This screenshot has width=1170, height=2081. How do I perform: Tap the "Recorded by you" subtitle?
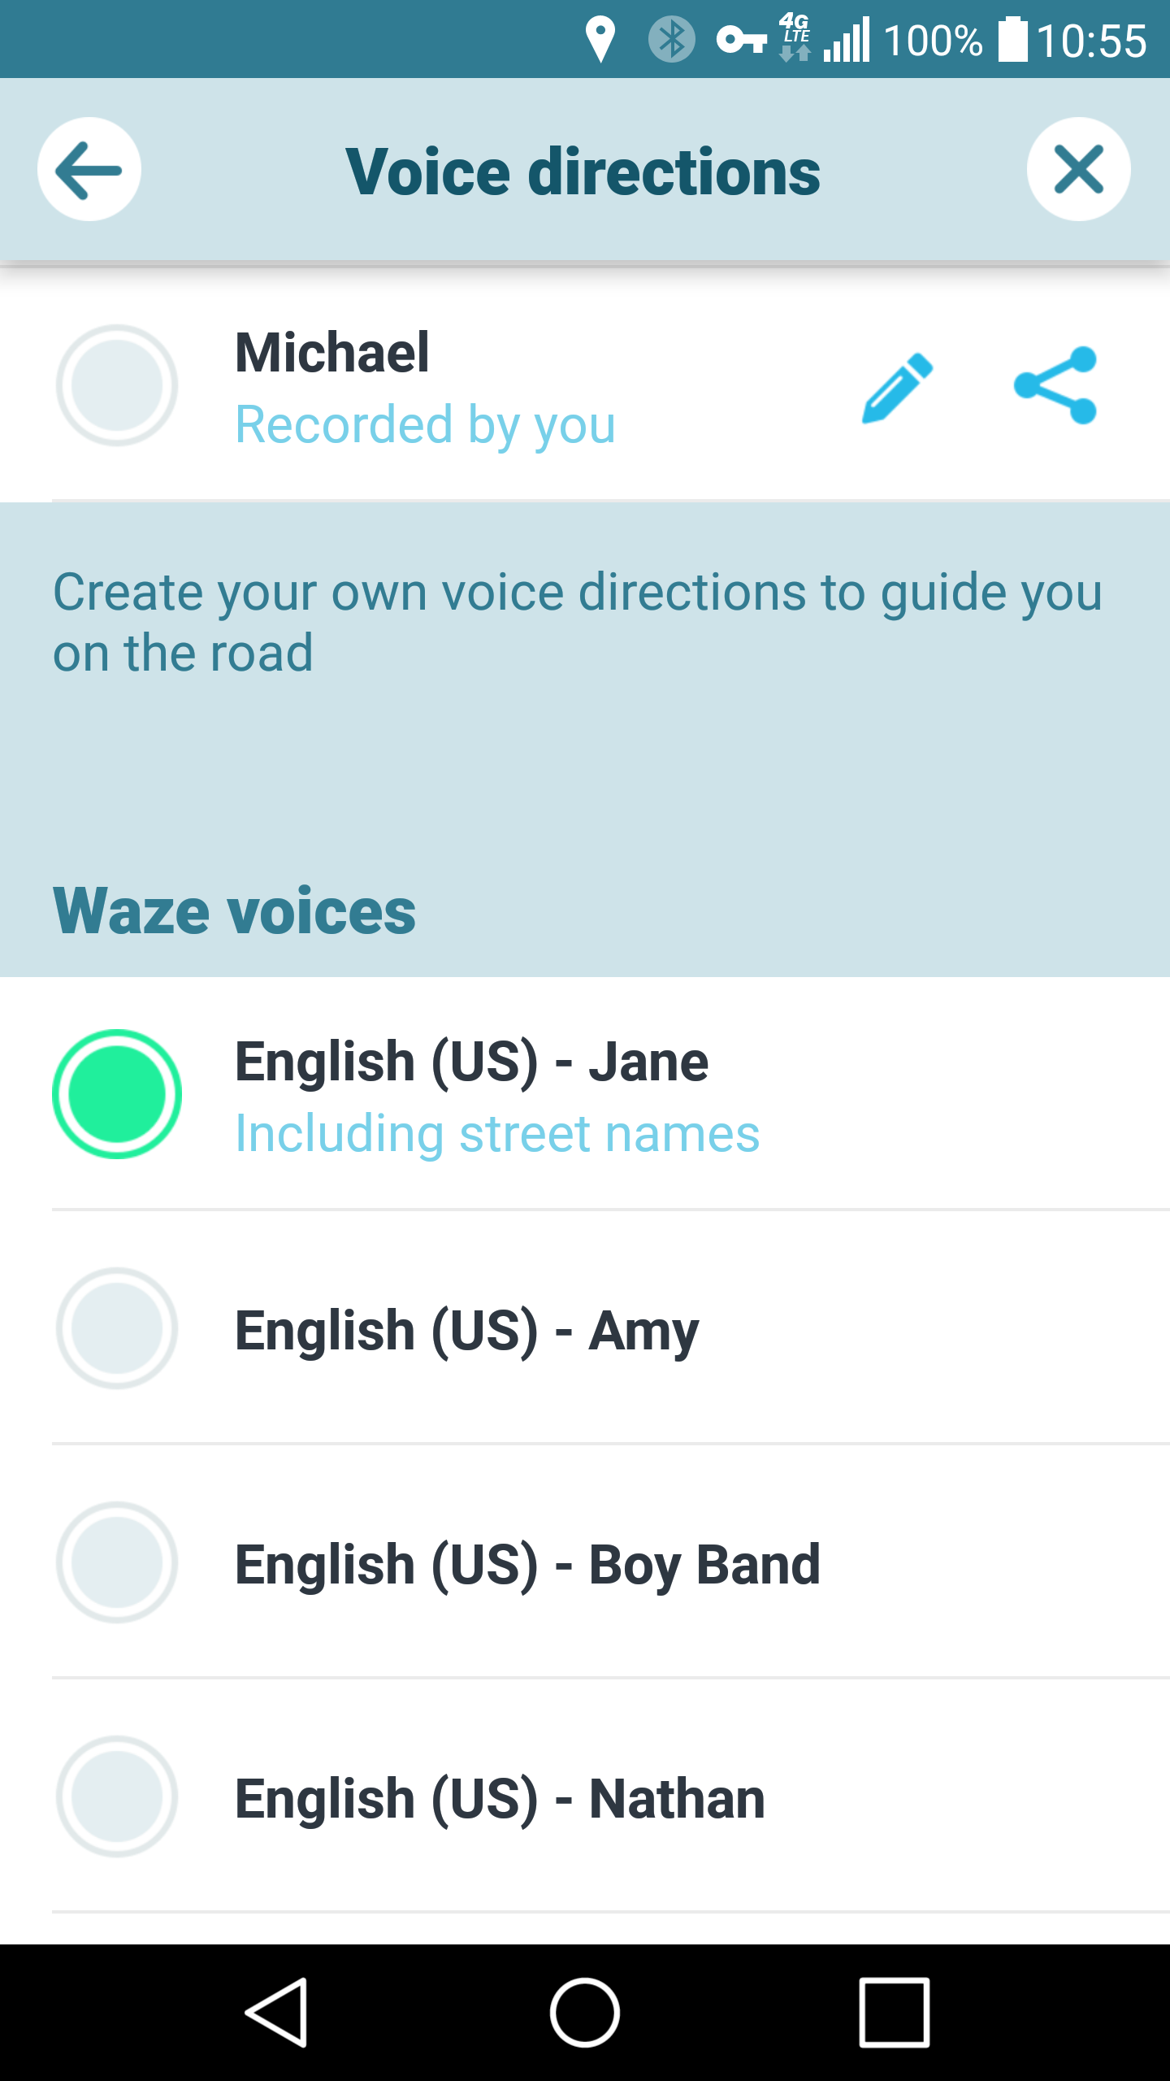[x=425, y=424]
